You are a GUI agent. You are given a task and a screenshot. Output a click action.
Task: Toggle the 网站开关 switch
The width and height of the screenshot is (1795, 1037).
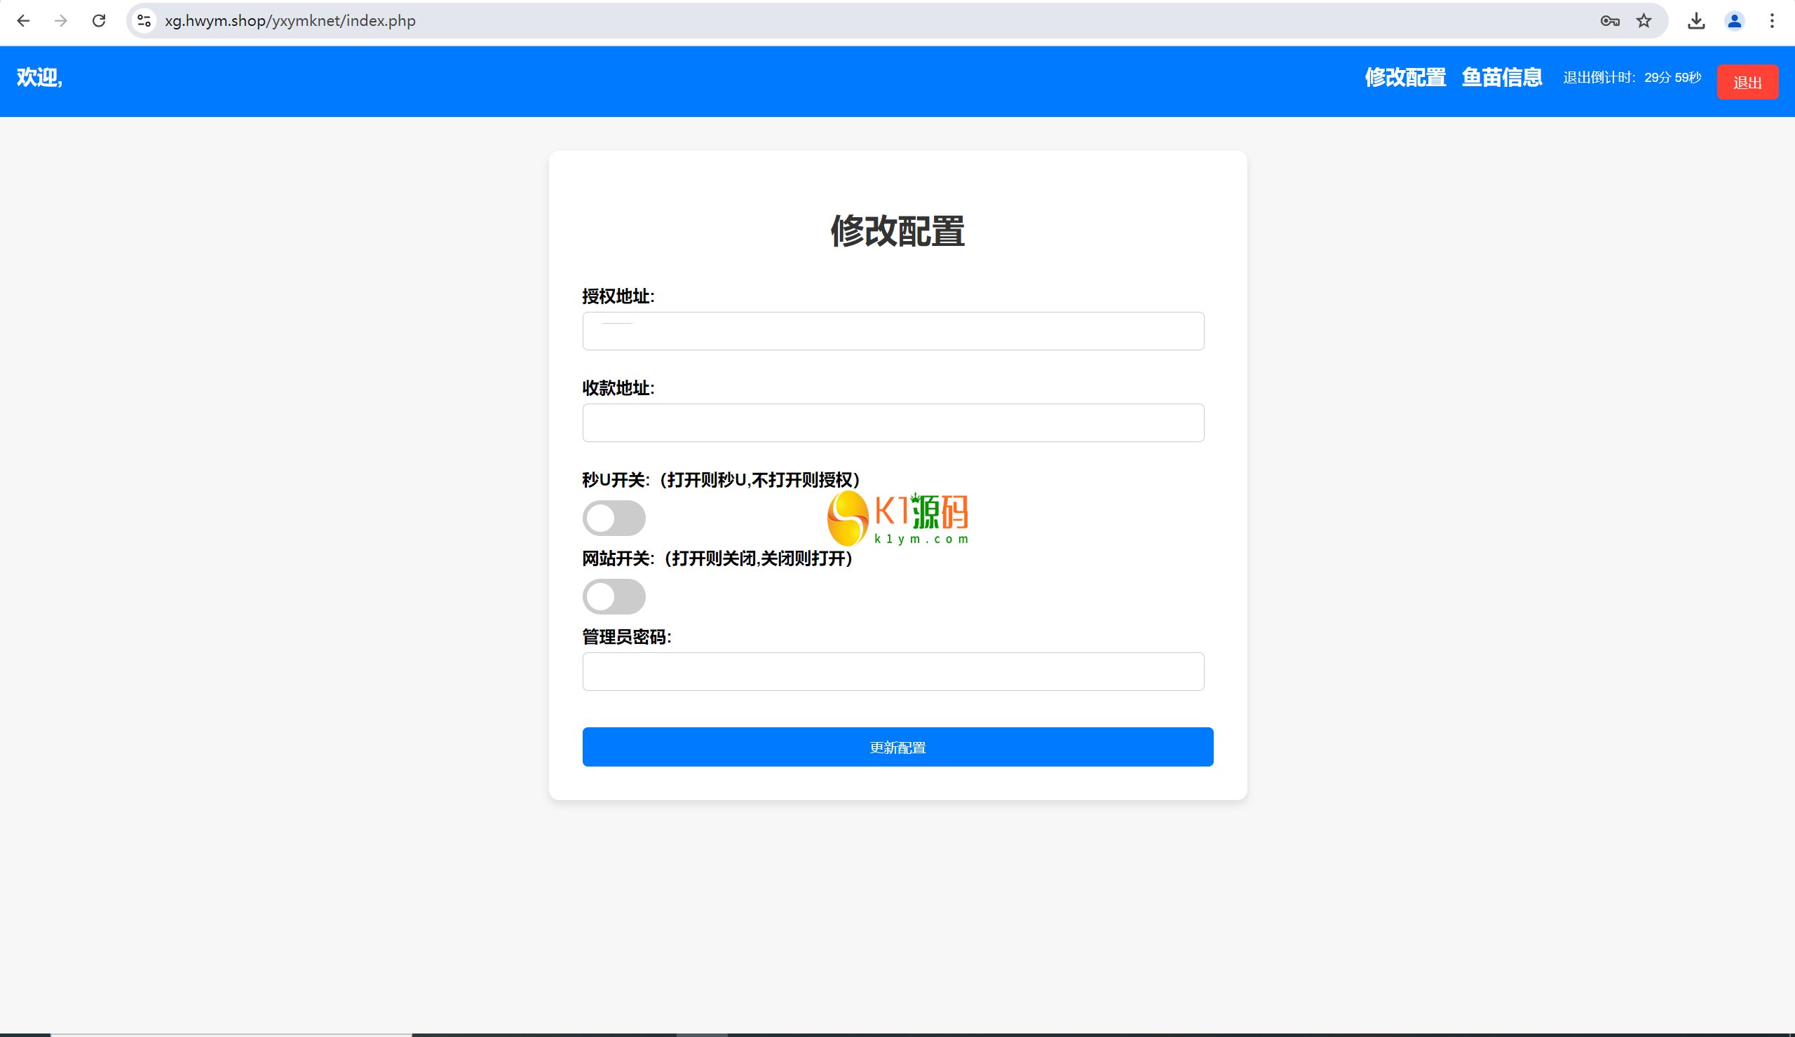(x=614, y=596)
